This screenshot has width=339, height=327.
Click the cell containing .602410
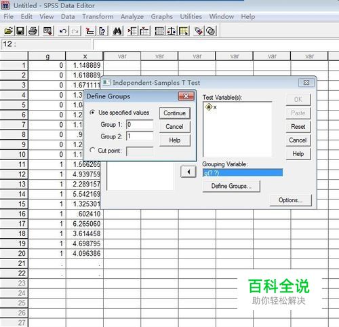click(x=85, y=214)
